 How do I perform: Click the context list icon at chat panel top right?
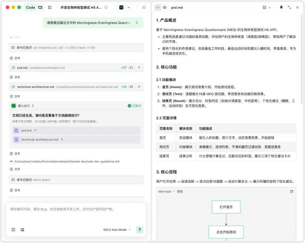pyautogui.click(x=143, y=7)
